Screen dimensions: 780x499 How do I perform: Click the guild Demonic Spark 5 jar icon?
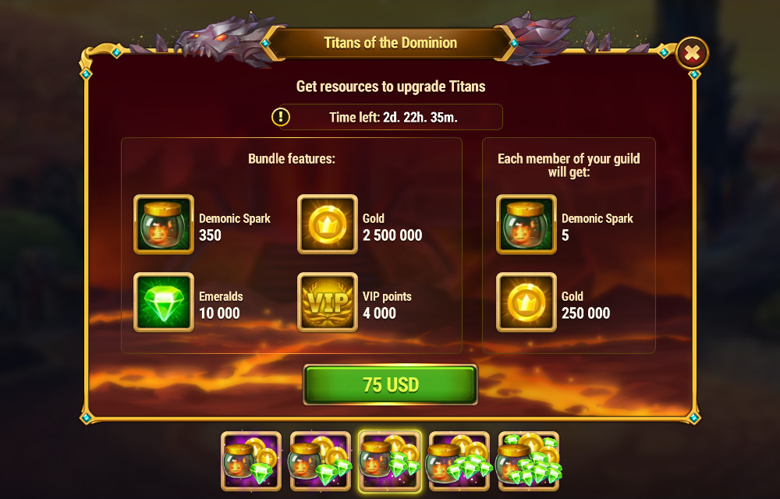pyautogui.click(x=526, y=224)
